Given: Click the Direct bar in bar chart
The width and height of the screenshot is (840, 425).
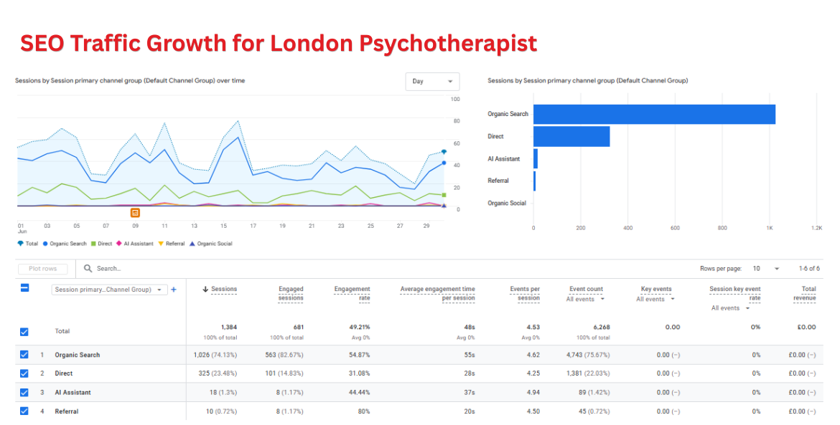Looking at the screenshot, I should (571, 136).
